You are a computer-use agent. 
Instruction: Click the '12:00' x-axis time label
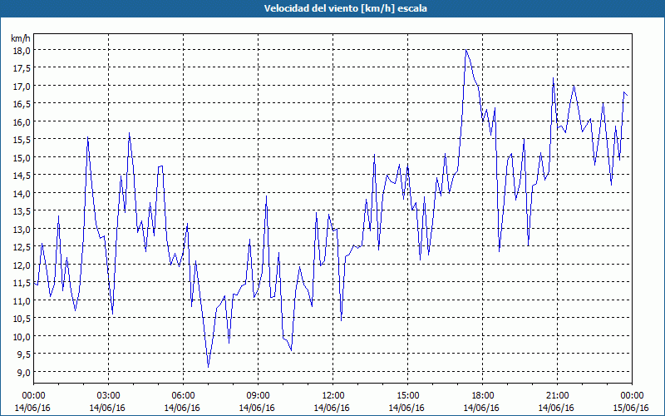pyautogui.click(x=333, y=396)
